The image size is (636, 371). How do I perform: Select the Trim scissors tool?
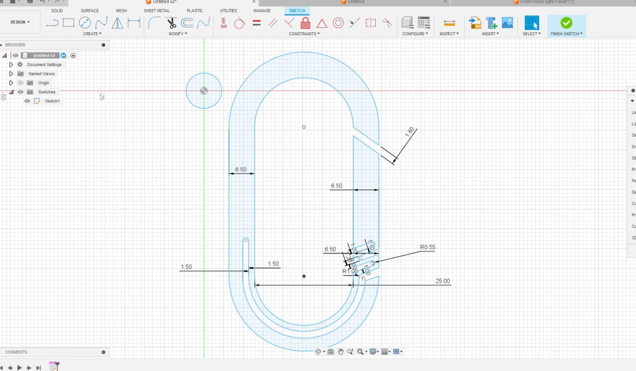171,23
